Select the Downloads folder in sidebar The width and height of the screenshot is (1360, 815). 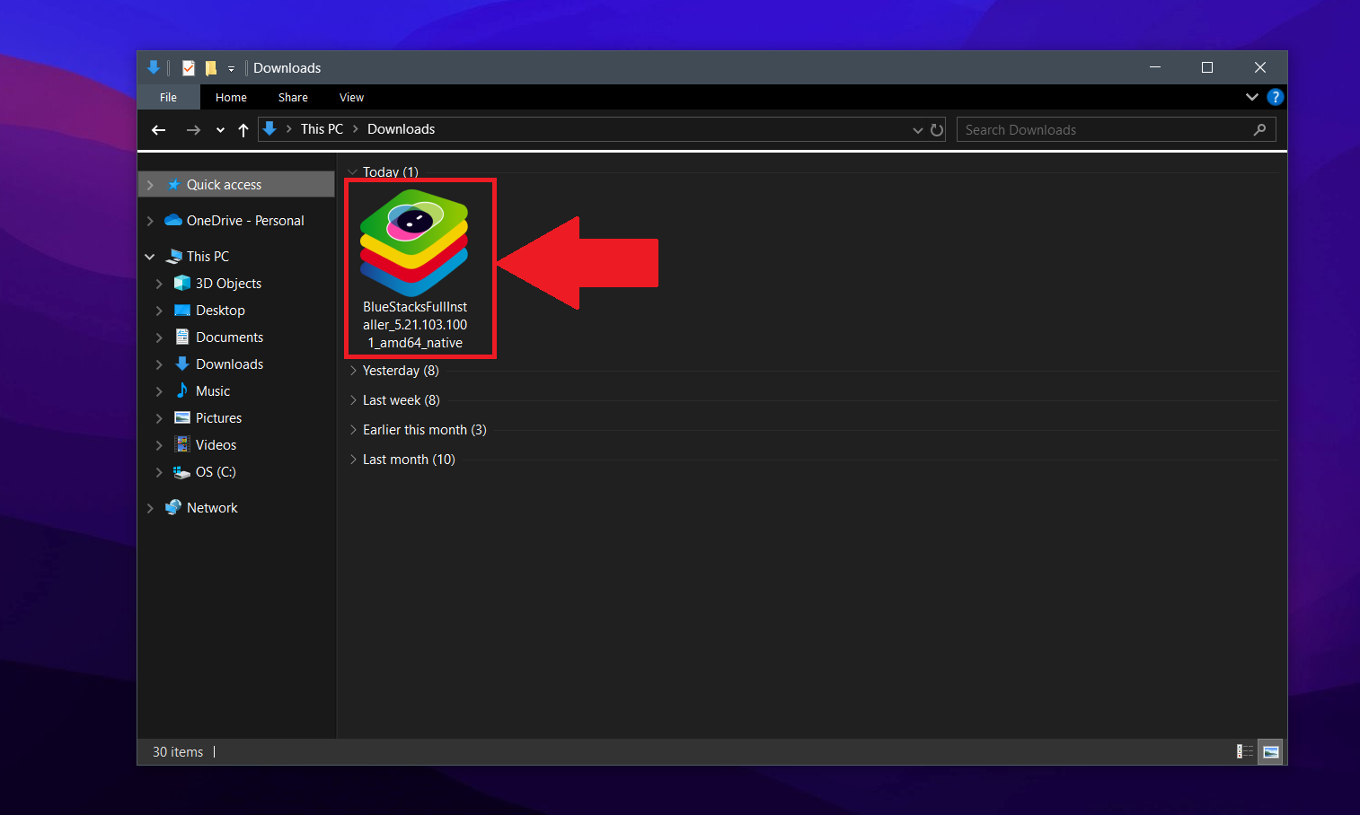(x=227, y=364)
